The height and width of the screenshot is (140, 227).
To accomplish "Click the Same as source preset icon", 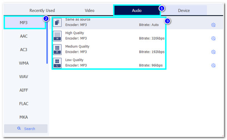I will click(x=58, y=23).
